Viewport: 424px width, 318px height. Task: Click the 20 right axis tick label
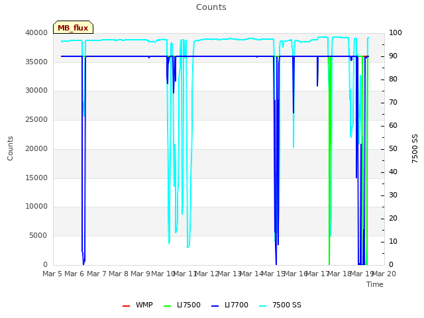(x=393, y=218)
